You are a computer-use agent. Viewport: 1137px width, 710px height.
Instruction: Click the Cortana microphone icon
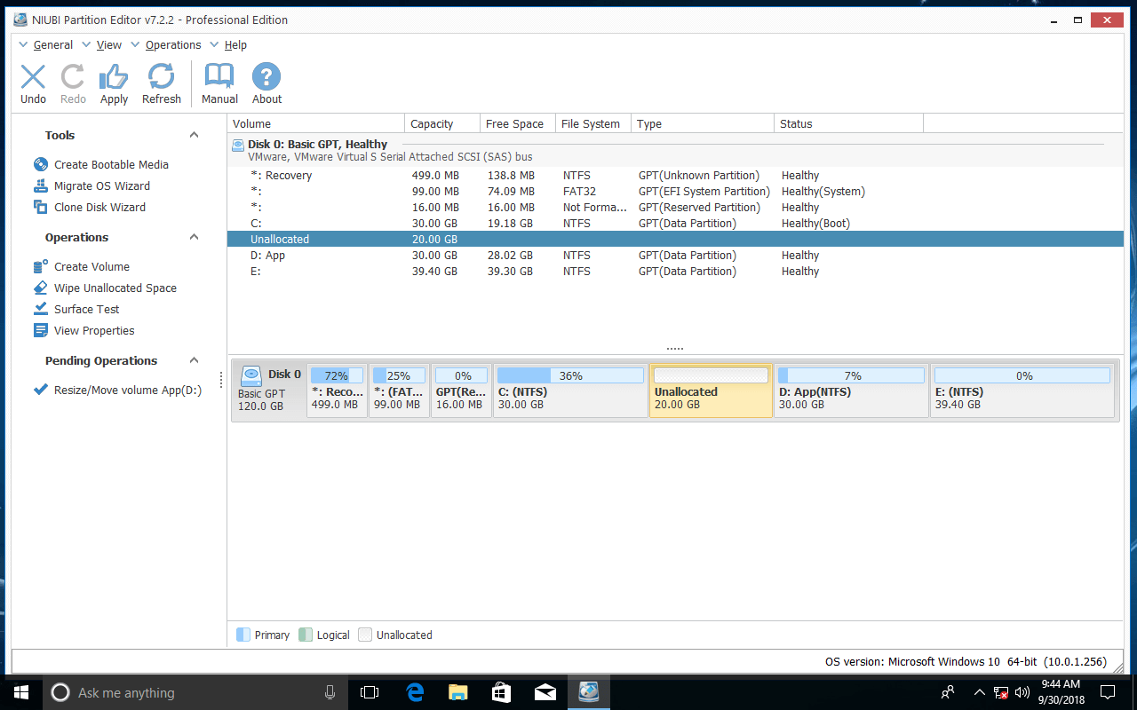pos(330,692)
